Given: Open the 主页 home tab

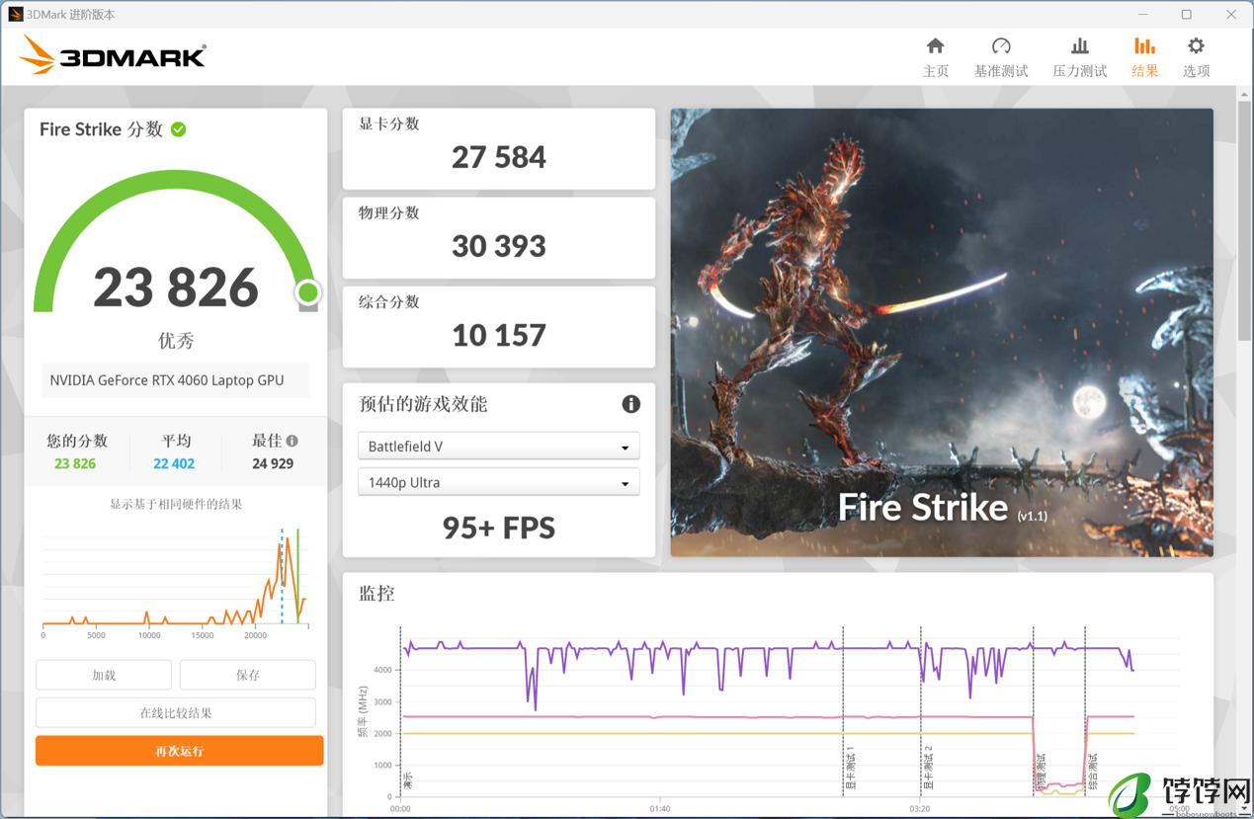Looking at the screenshot, I should pos(935,57).
